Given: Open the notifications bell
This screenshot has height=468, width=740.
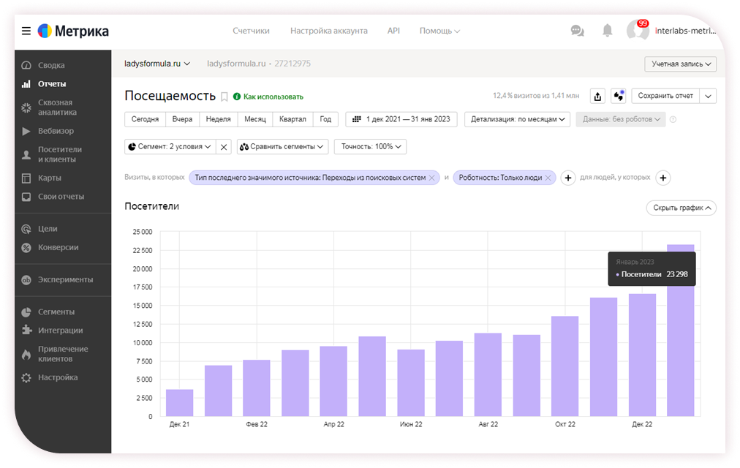Looking at the screenshot, I should 608,31.
